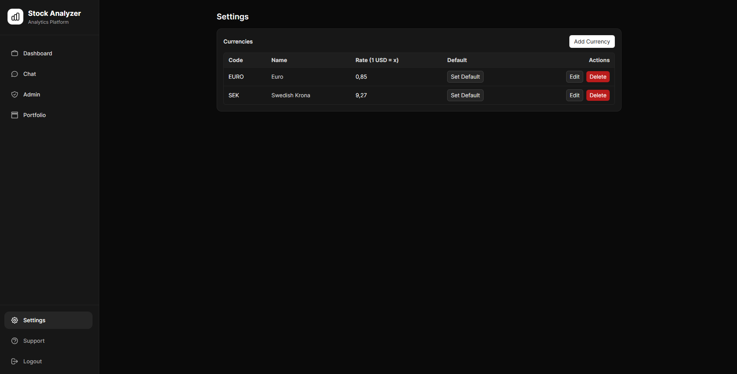This screenshot has height=374, width=737.
Task: Click the Admin shield icon
Action: 15,94
